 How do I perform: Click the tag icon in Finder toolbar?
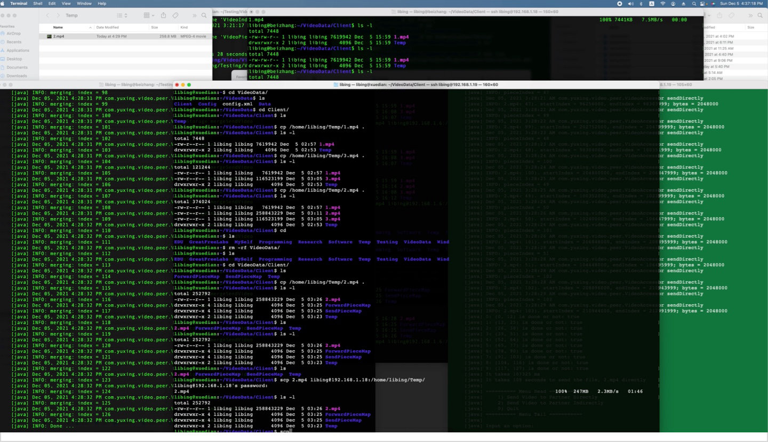click(x=175, y=15)
